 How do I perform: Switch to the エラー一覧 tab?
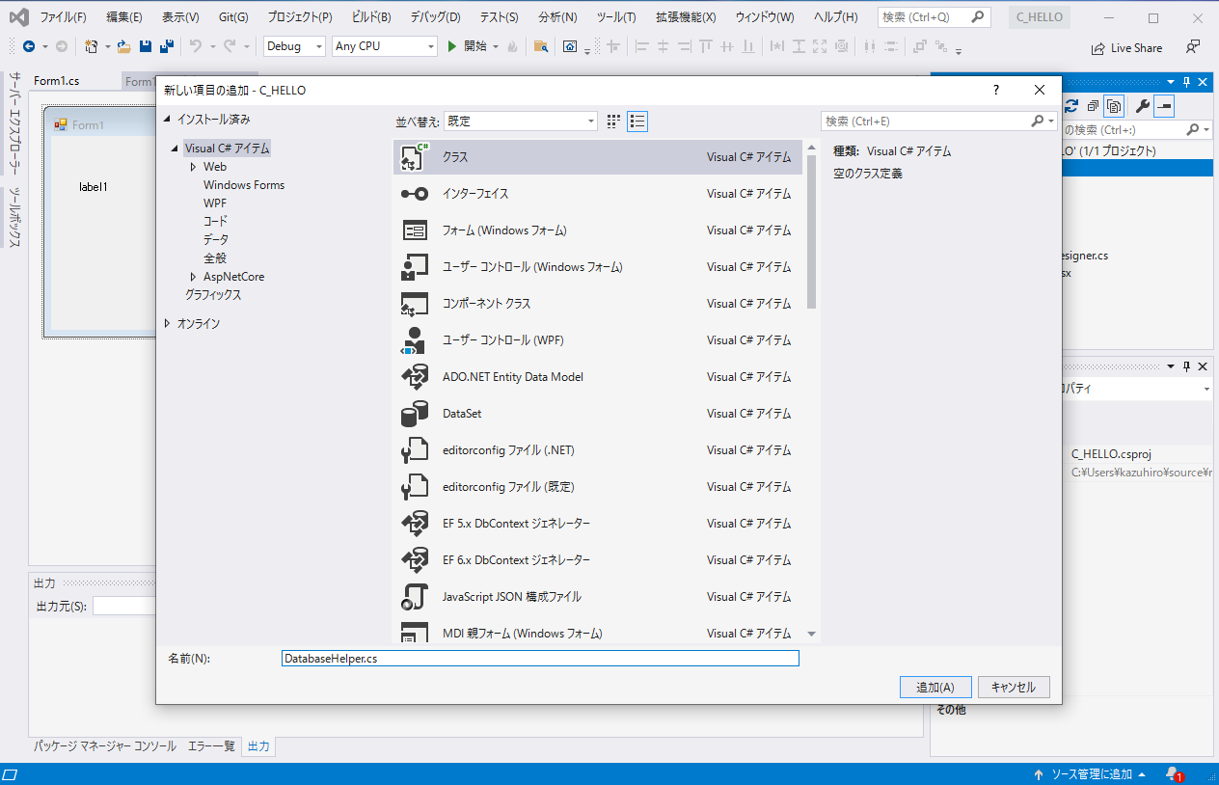[x=210, y=745]
